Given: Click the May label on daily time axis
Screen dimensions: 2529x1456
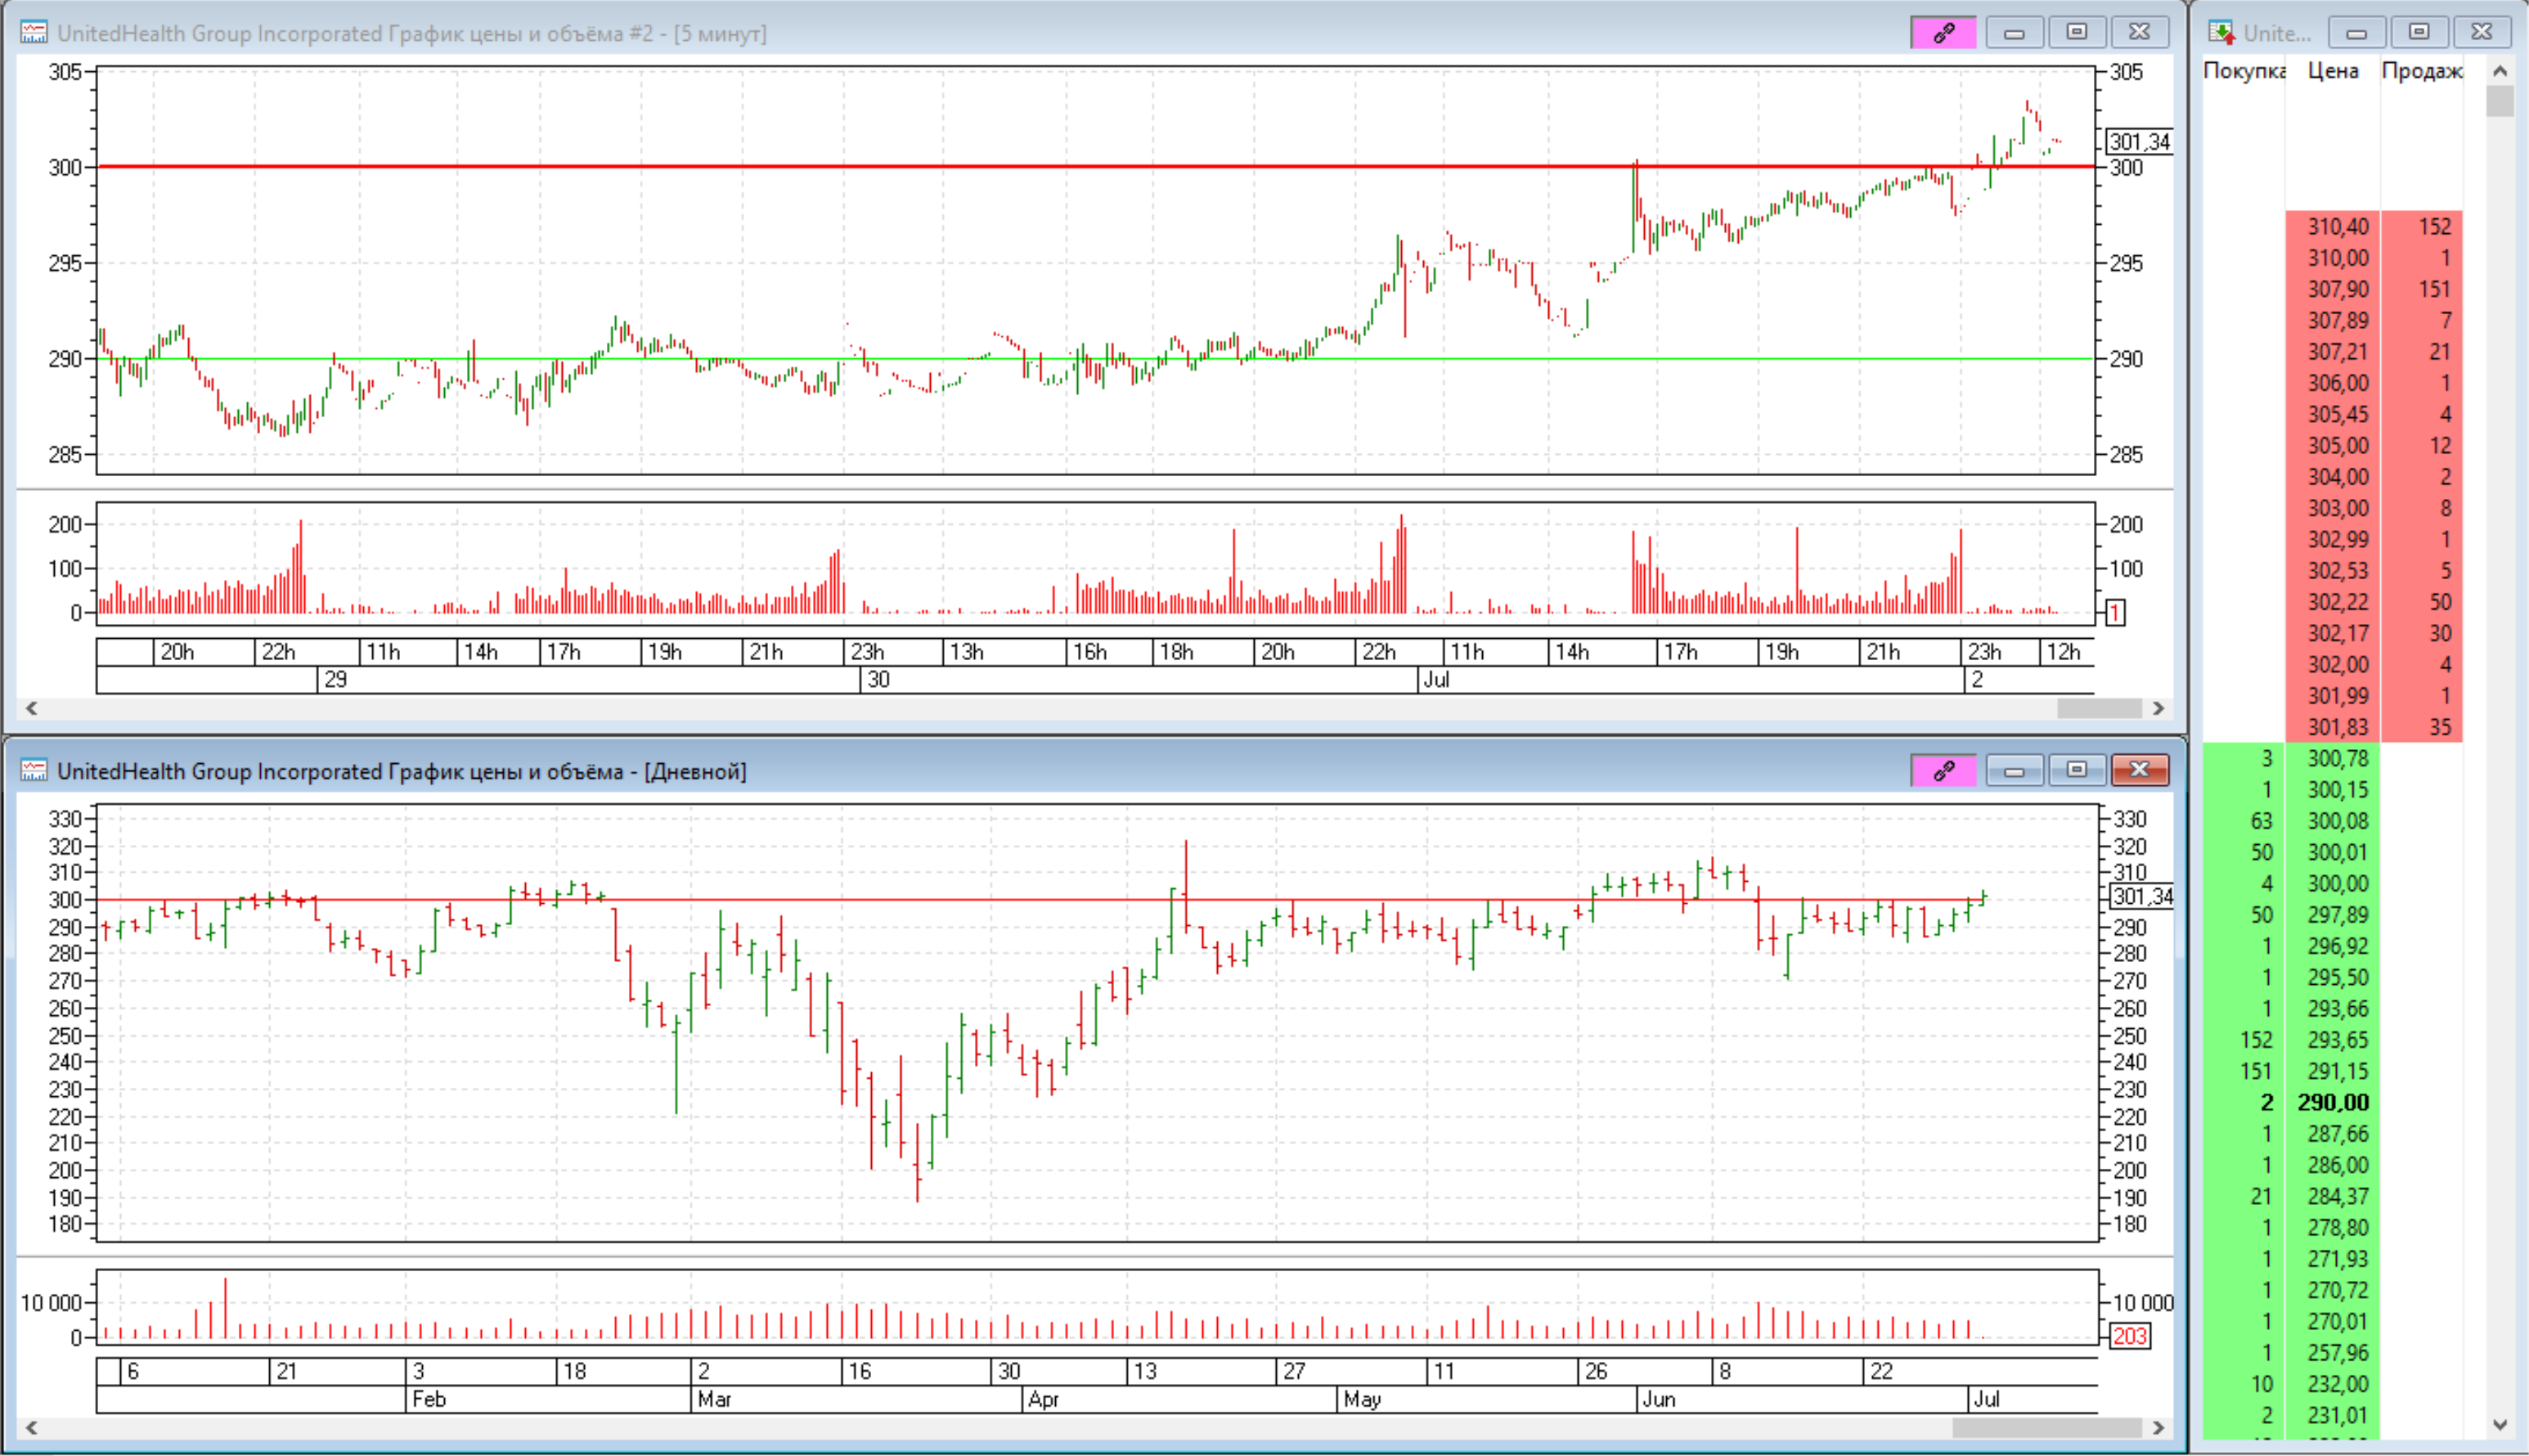Looking at the screenshot, I should click(x=1362, y=1399).
